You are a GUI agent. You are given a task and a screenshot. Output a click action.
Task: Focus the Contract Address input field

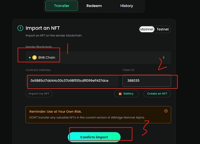tap(72, 81)
